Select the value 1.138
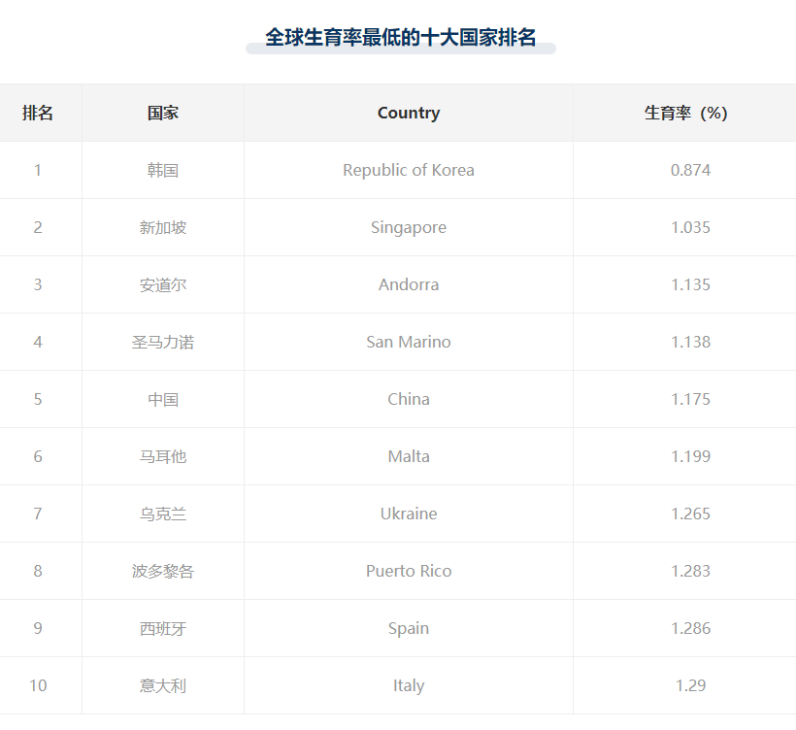 (x=690, y=342)
